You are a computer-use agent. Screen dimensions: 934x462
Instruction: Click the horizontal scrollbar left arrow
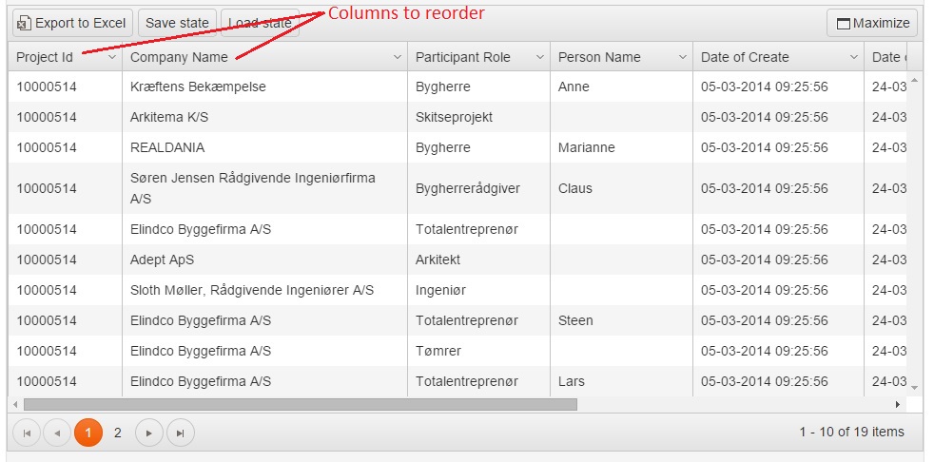coord(15,405)
